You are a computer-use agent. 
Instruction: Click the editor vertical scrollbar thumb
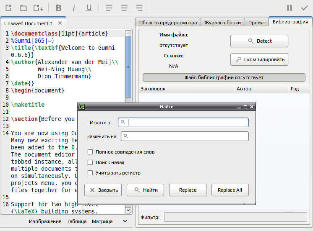point(128,66)
